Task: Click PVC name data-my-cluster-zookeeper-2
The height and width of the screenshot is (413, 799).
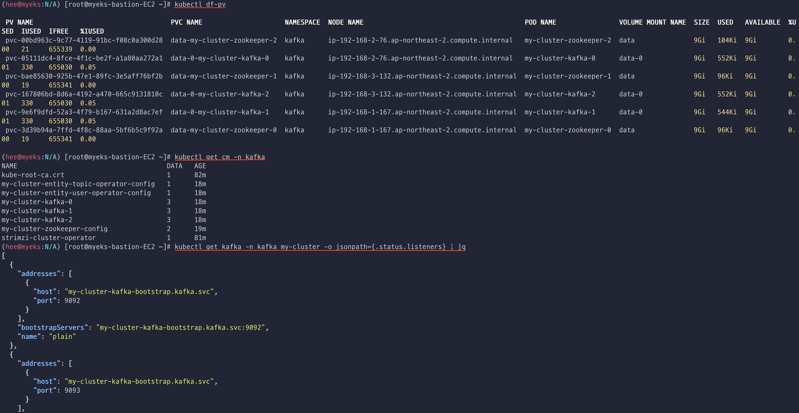Action: pos(224,40)
